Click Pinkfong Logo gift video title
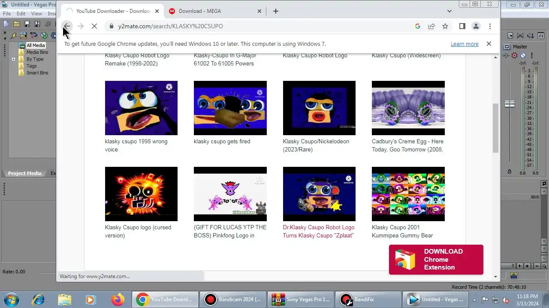This screenshot has height=308, width=549. tap(230, 231)
